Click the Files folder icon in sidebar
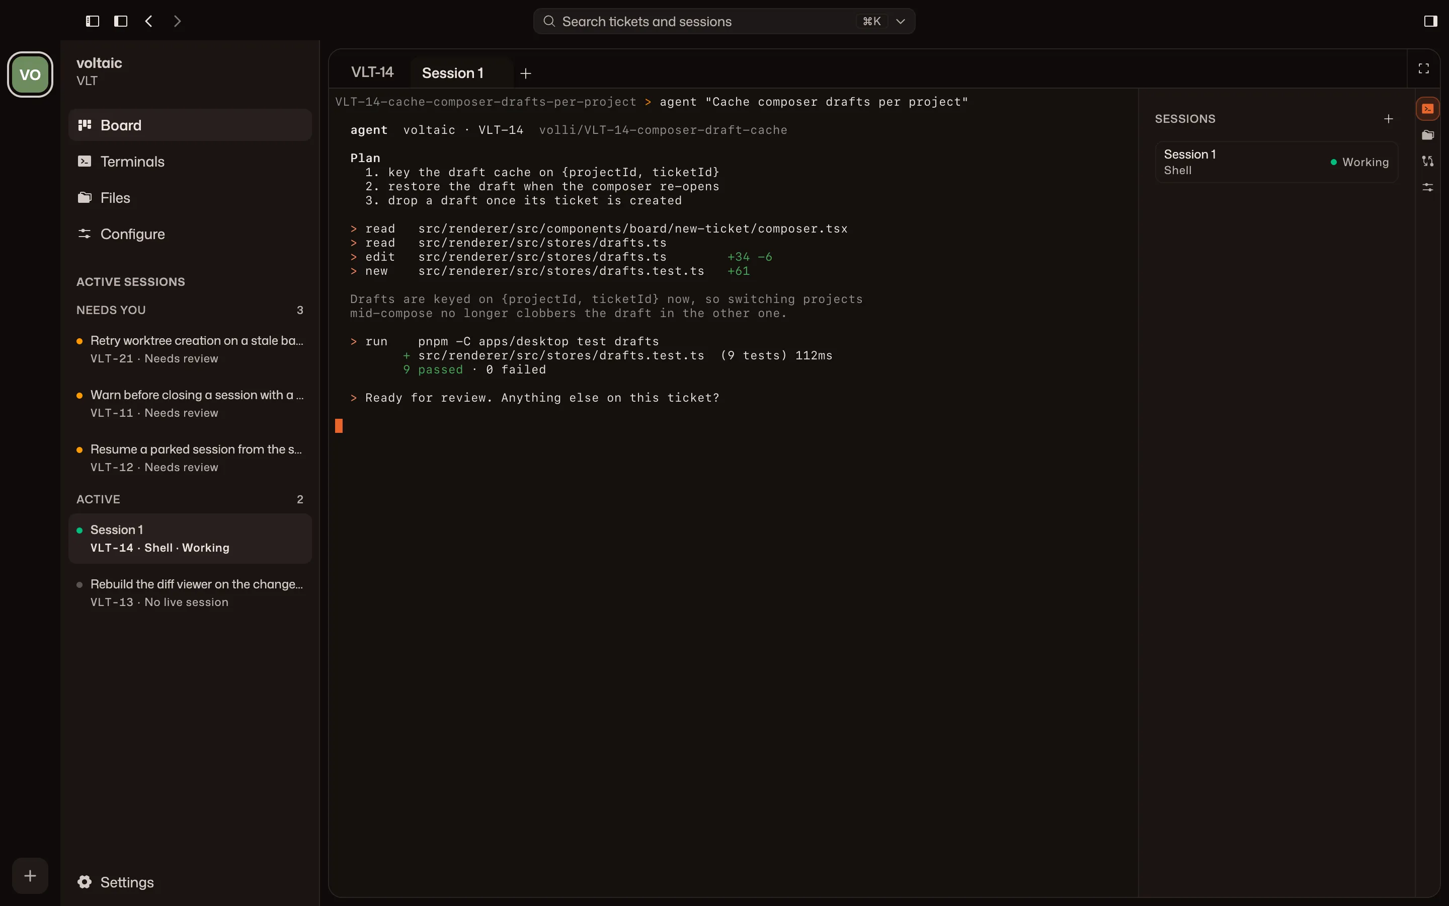The height and width of the screenshot is (906, 1449). [x=85, y=198]
